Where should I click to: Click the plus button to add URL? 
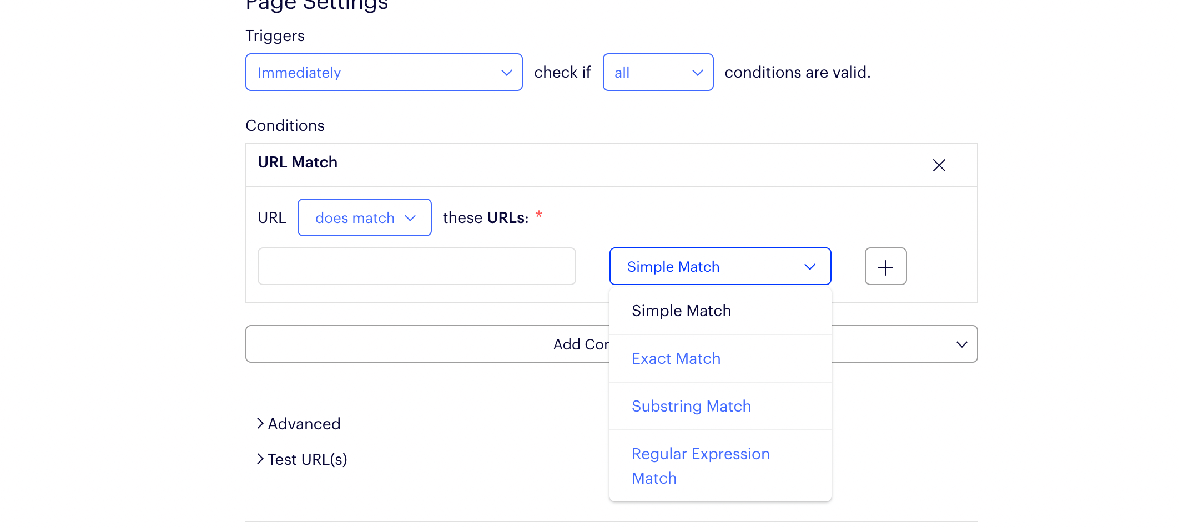(x=885, y=267)
